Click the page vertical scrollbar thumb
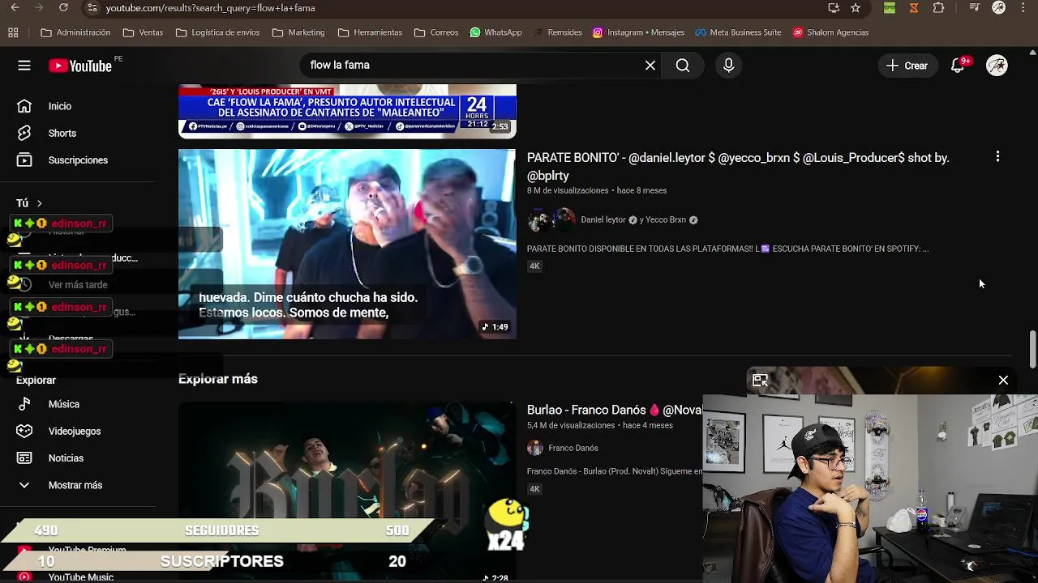Screen dimensions: 1038x583 [x=1032, y=348]
